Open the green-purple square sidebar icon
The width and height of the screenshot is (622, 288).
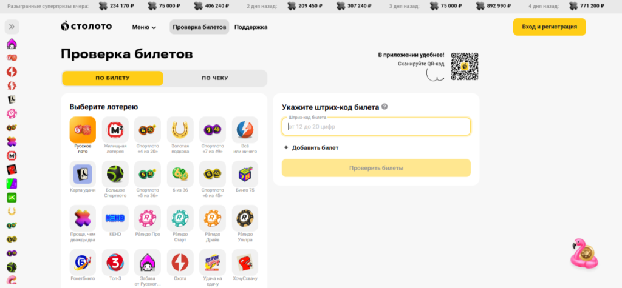pos(12,184)
